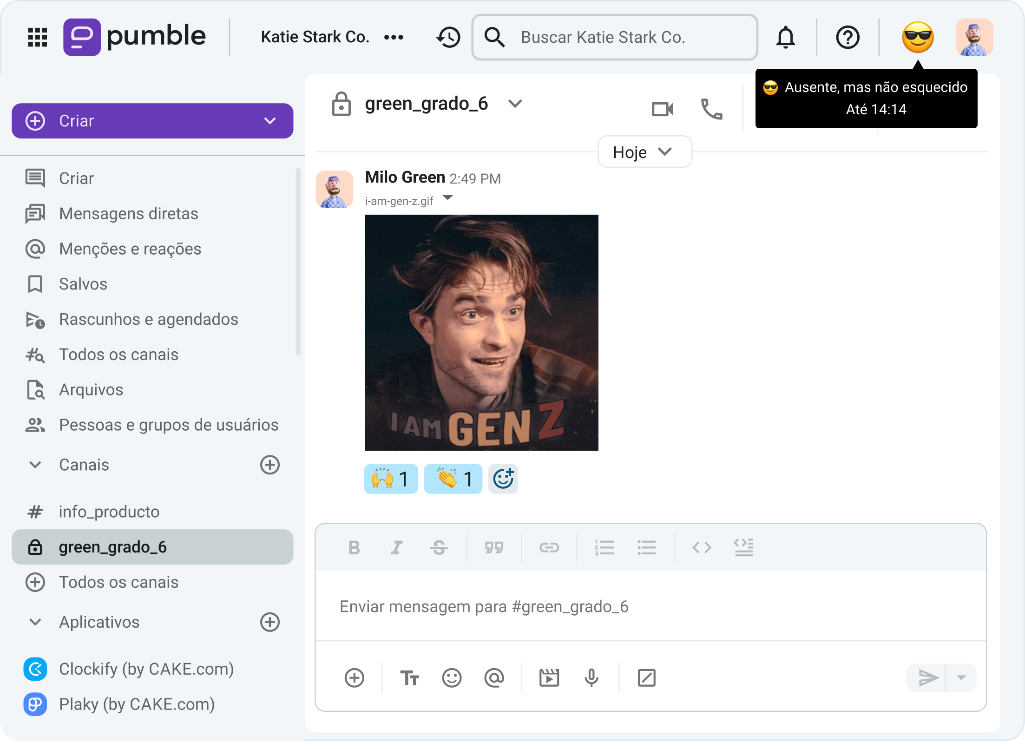Viewport: 1025px width, 749px height.
Task: Open Mensagens diretas
Action: point(152,214)
